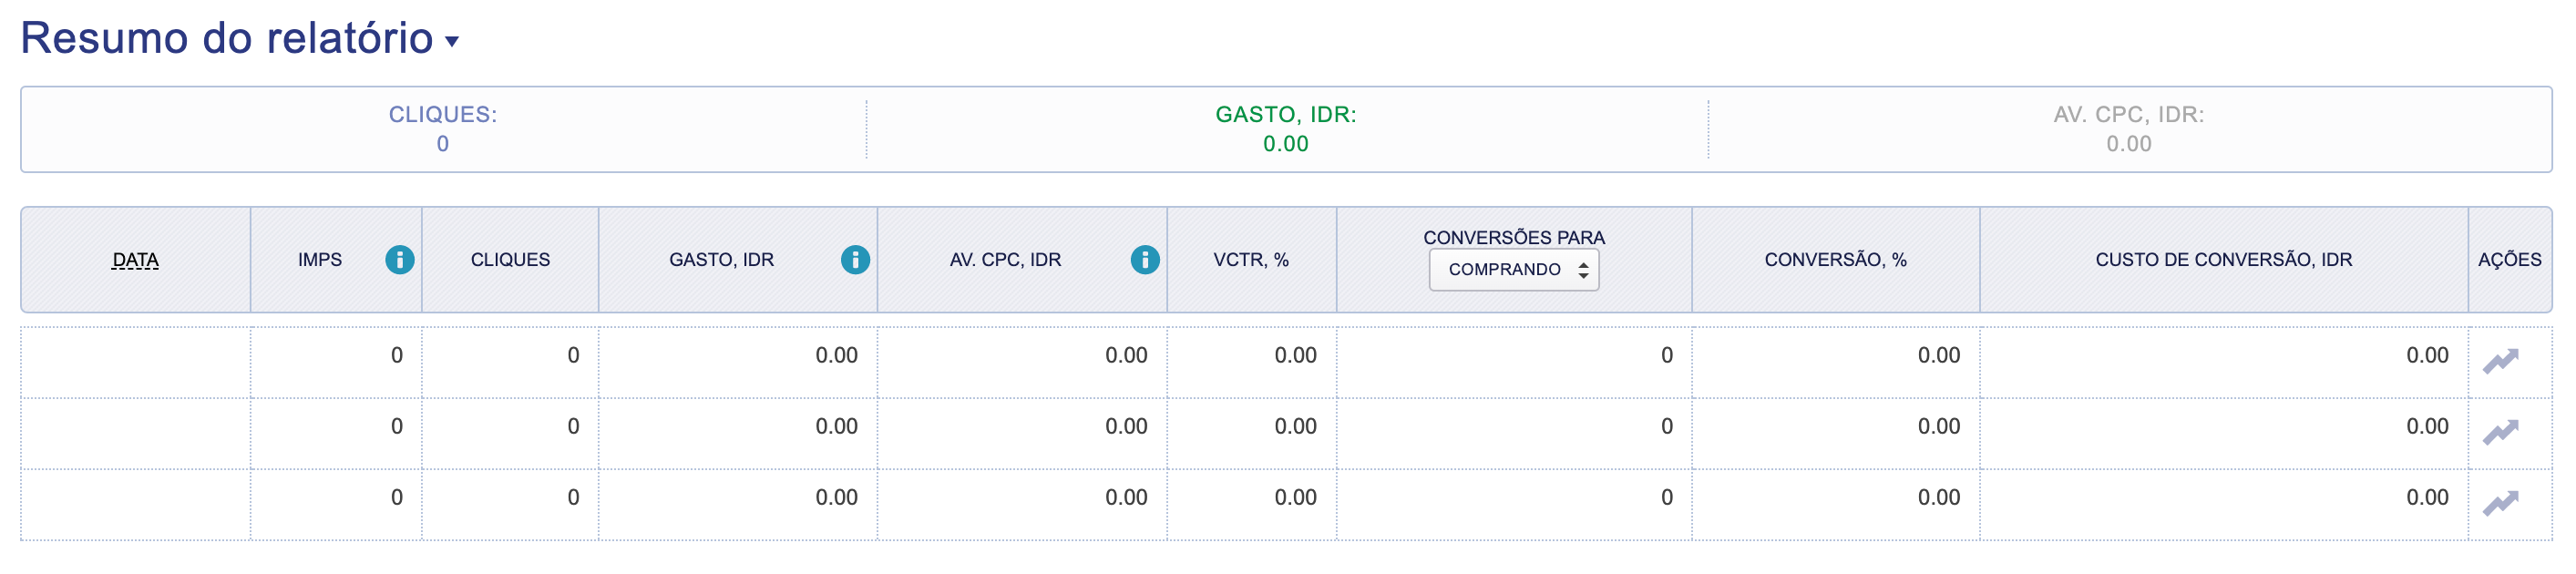
Task: Open the chart icon in second row
Action: point(2500,431)
